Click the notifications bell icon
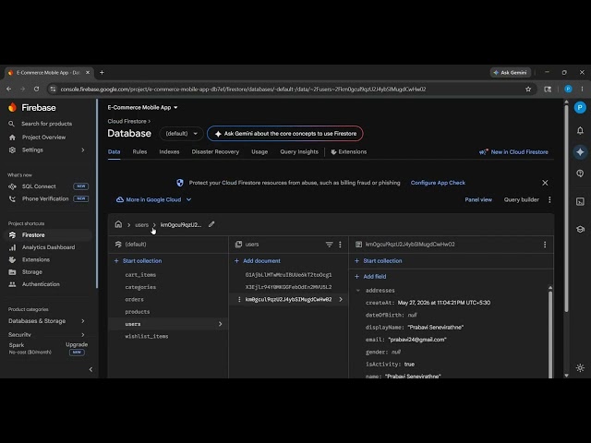The height and width of the screenshot is (443, 591). click(580, 130)
